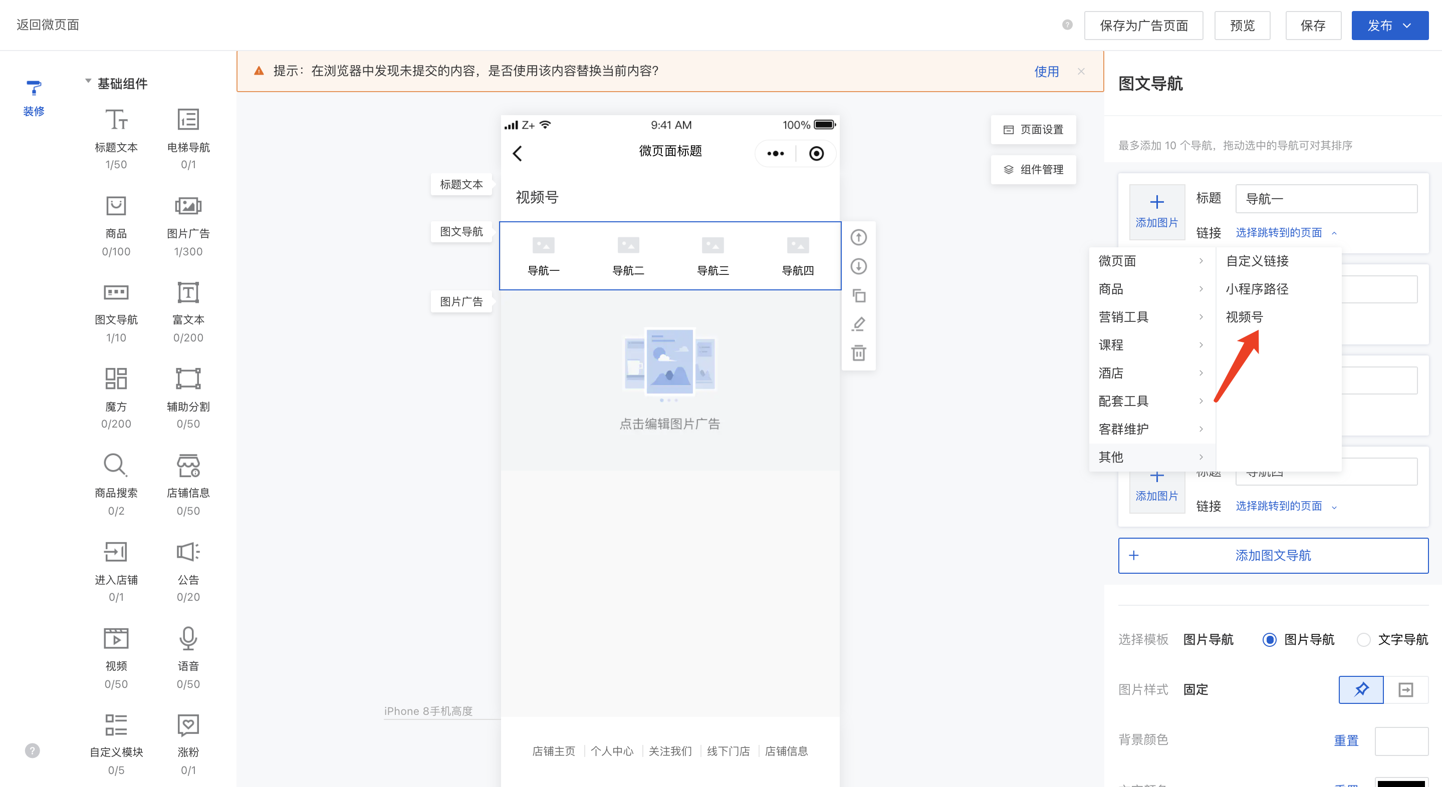The image size is (1442, 787).
Task: Open the 发布 dropdown button
Action: point(1389,26)
